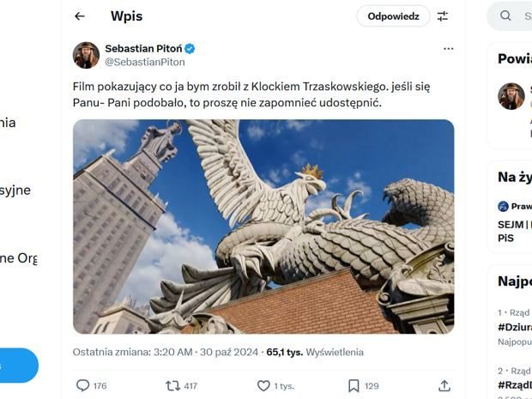This screenshot has width=532, height=399.
Task: Open the three-dots post options menu
Action: tap(448, 49)
